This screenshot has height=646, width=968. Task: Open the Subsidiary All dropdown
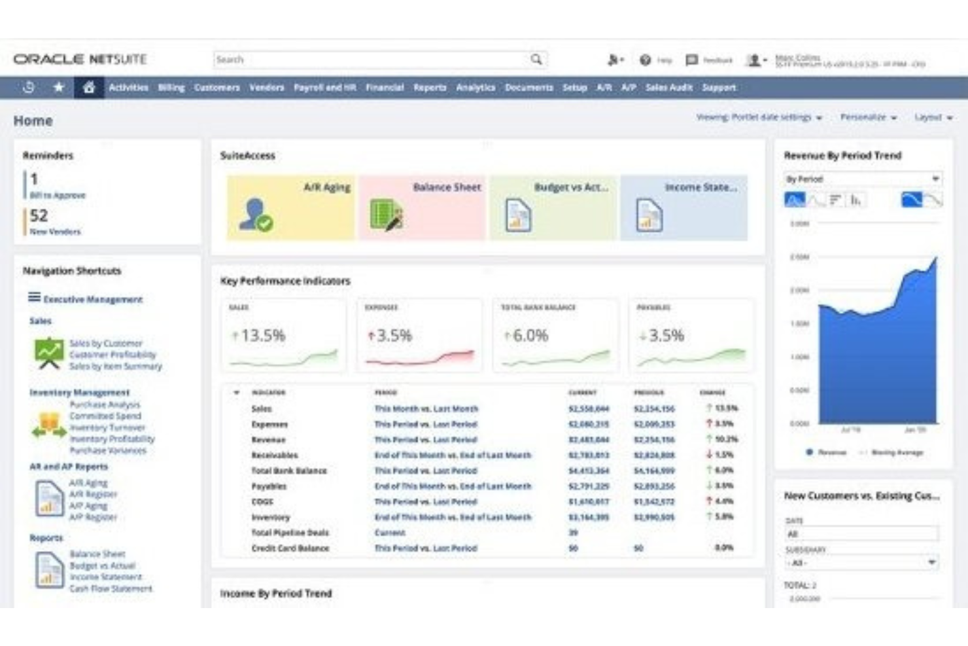[x=861, y=563]
